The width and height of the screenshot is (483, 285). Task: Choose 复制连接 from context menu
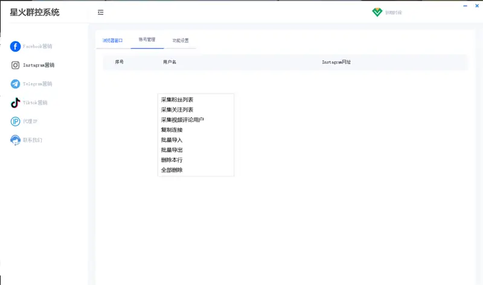172,130
